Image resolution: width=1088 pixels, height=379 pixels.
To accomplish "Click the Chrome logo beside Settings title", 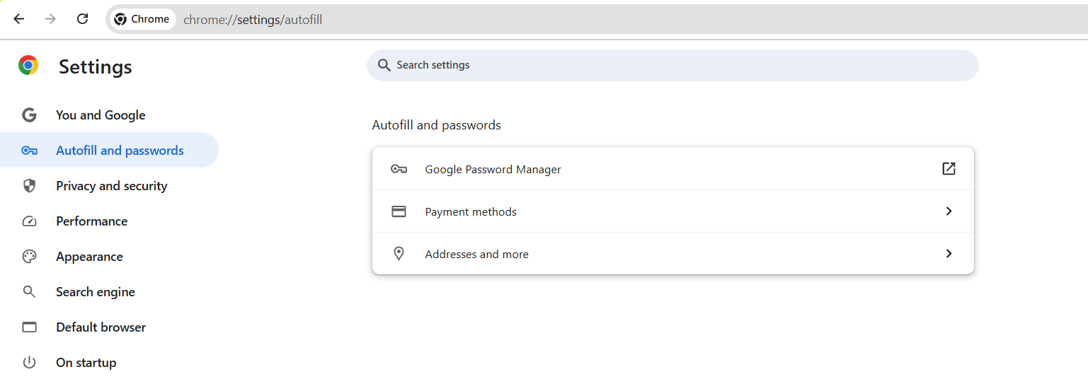I will tap(28, 66).
